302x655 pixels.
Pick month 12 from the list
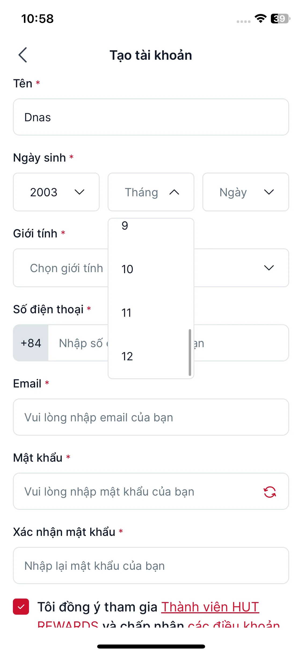coord(127,357)
